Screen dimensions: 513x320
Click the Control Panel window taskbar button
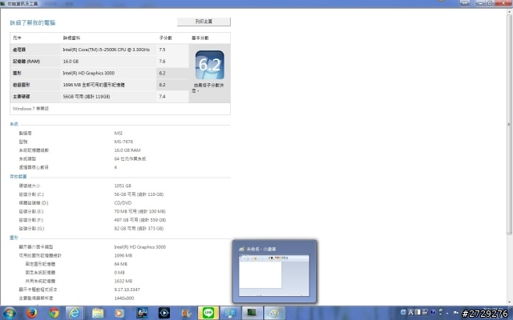tap(230, 313)
